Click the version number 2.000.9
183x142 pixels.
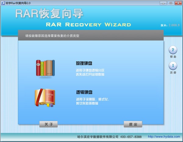pyautogui.click(x=174, y=25)
